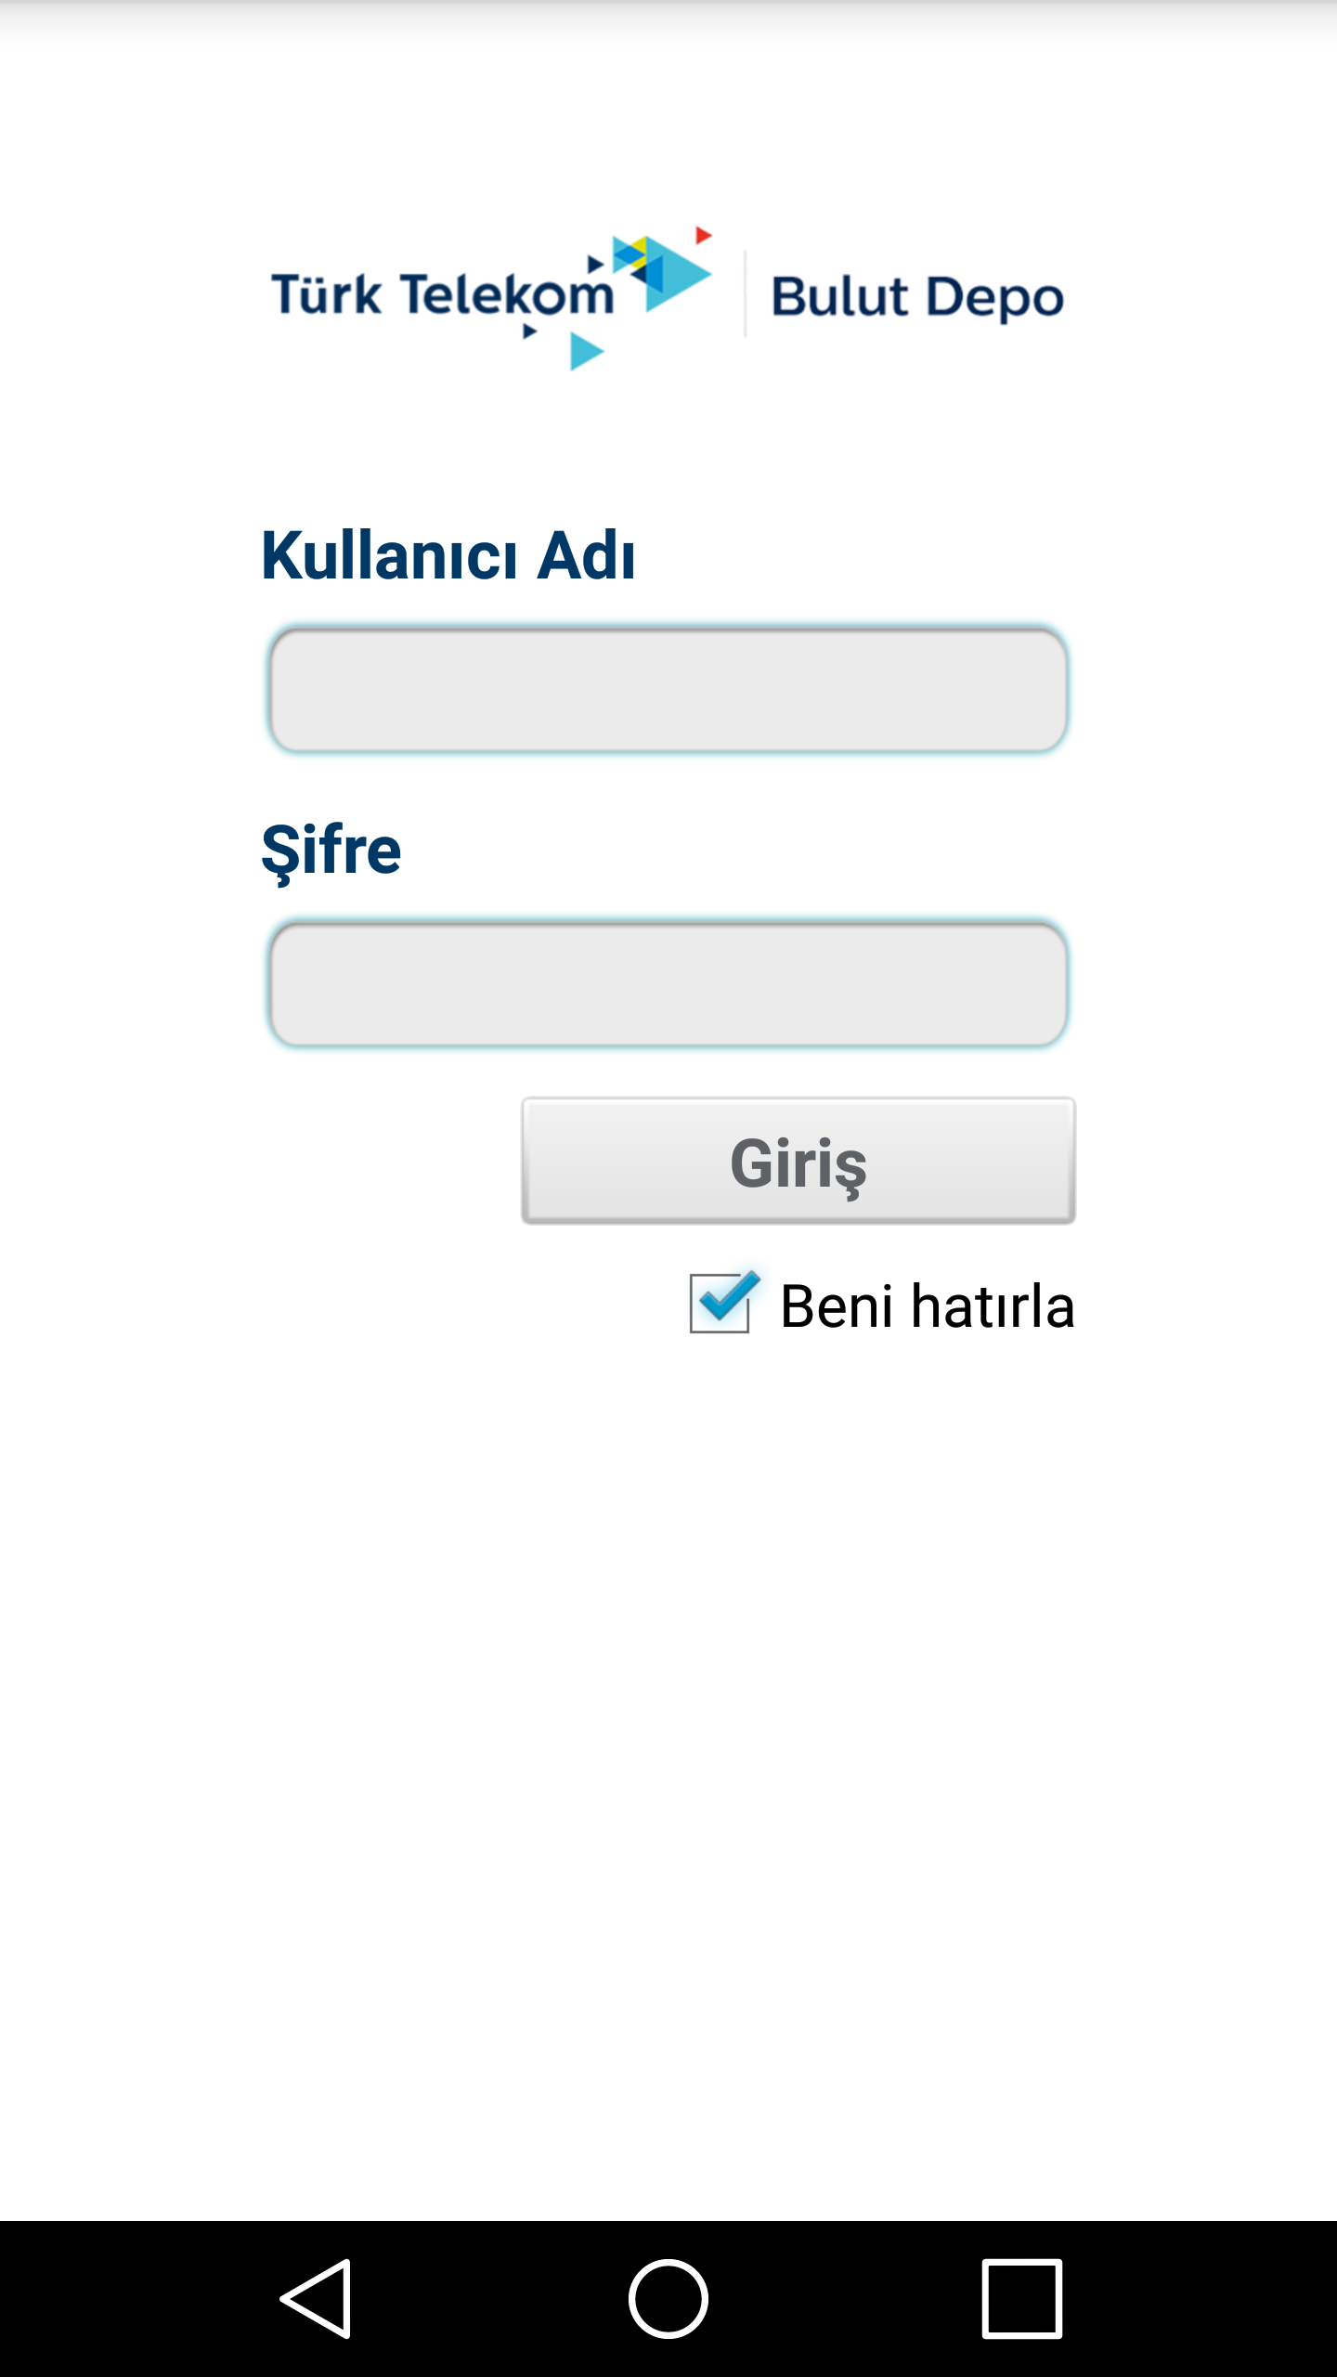Tap the vertical divider beside Bulut Depo
1337x2377 pixels.
tap(745, 295)
